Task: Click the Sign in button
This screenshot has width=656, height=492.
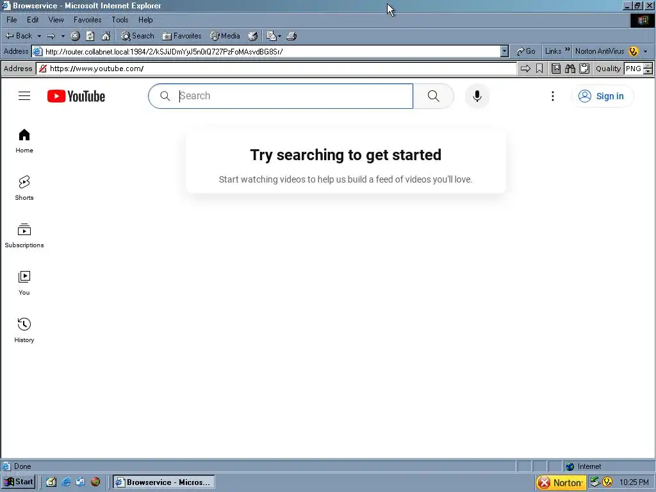Action: click(x=602, y=96)
